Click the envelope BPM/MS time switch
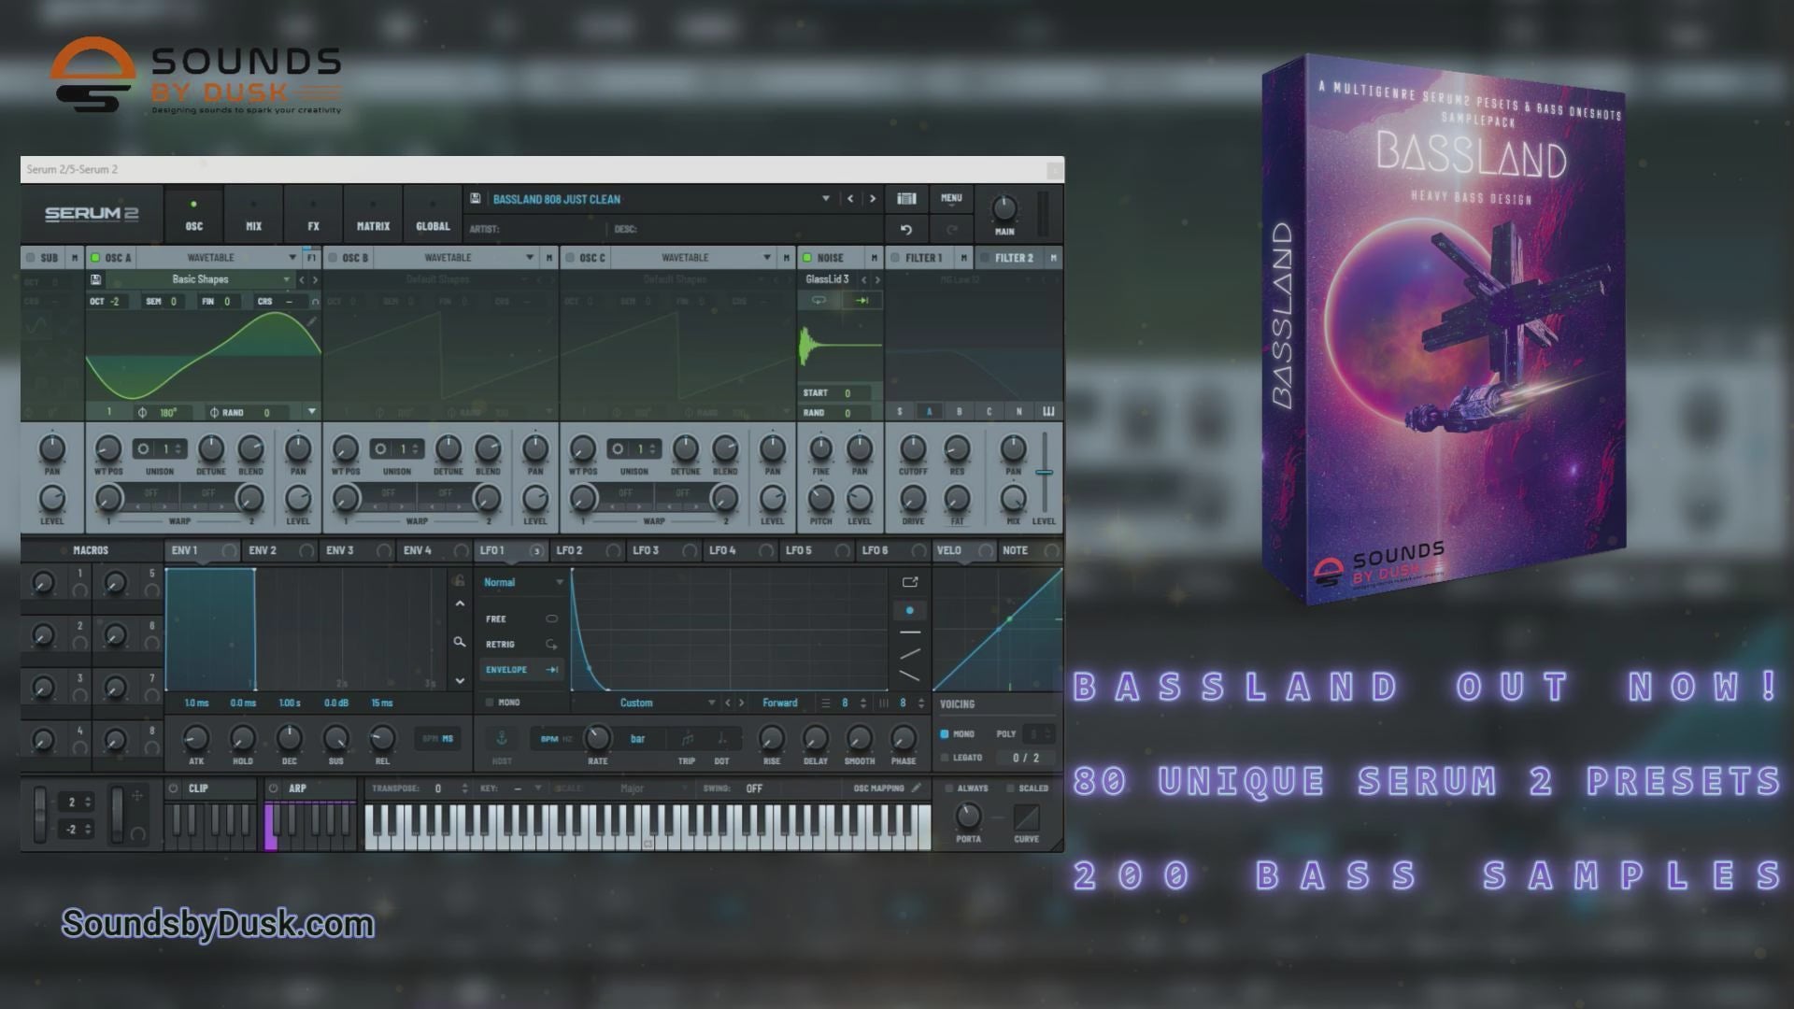 (x=437, y=738)
